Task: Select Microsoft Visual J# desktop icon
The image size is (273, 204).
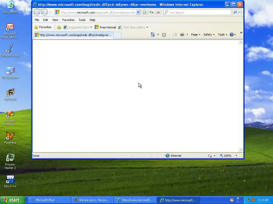Action: [x=10, y=31]
